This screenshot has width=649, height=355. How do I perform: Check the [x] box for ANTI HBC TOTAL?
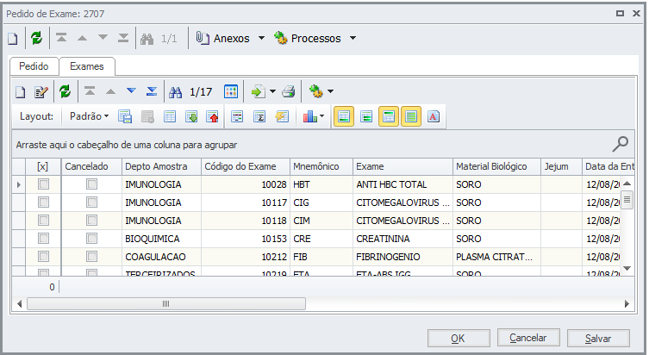(x=43, y=184)
